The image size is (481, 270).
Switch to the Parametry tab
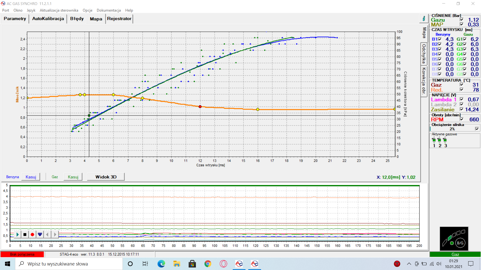pyautogui.click(x=15, y=19)
